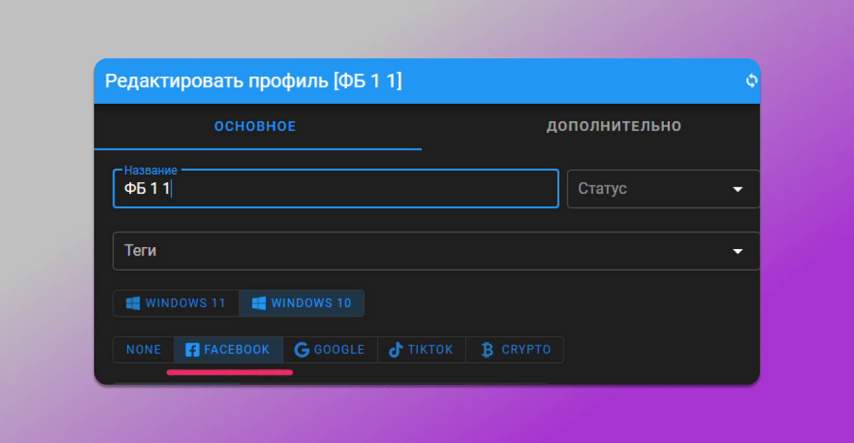Click the Windows logo on the Windows 11 button

132,303
